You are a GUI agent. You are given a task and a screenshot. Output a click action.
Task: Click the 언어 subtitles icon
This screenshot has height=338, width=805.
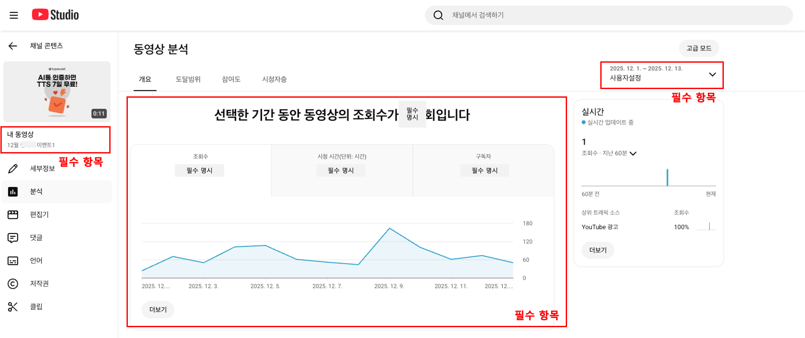click(x=13, y=261)
